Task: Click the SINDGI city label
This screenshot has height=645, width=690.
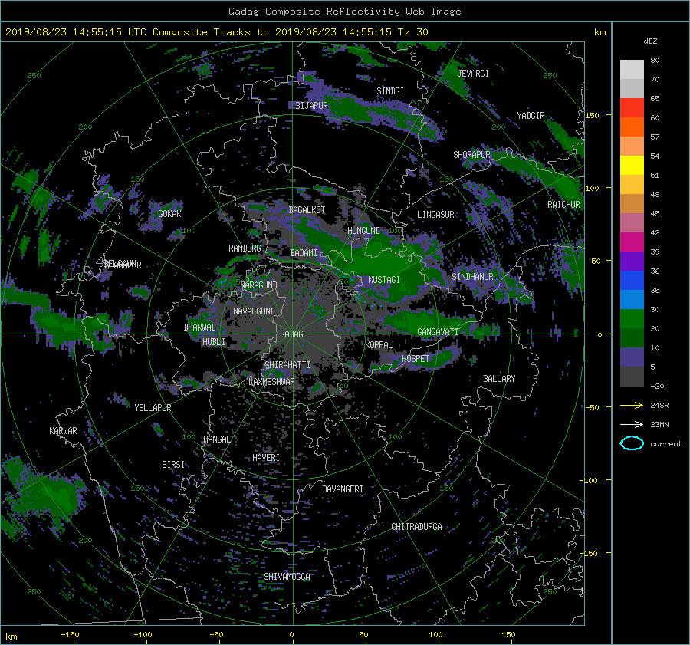Action: click(390, 91)
